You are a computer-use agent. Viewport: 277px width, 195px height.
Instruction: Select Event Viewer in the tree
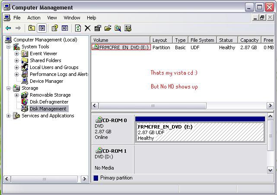(x=44, y=53)
